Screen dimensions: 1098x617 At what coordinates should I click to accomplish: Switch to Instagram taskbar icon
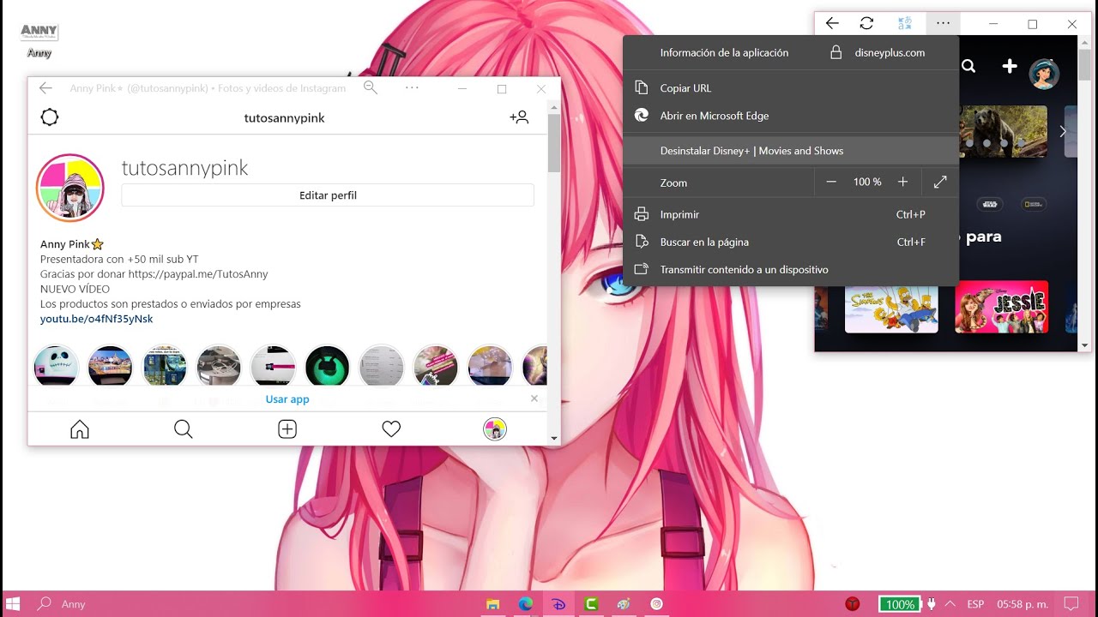pos(656,604)
